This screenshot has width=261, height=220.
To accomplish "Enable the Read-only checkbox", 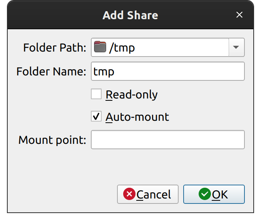I will 96,94.
